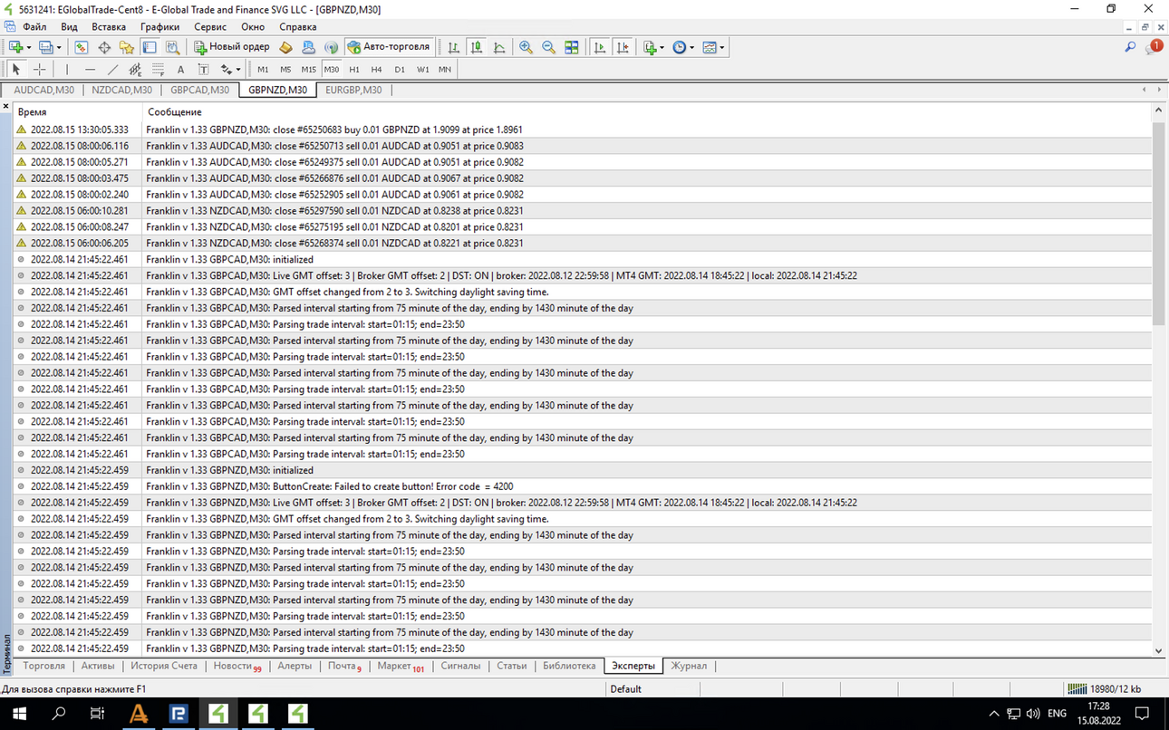Open the Новости terminal tab
Image resolution: width=1169 pixels, height=730 pixels.
click(x=237, y=666)
